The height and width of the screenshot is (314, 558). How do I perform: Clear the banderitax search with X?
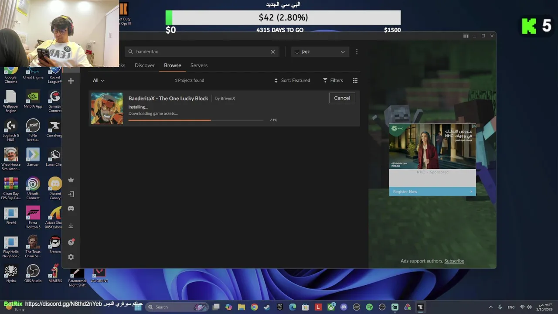tap(273, 51)
